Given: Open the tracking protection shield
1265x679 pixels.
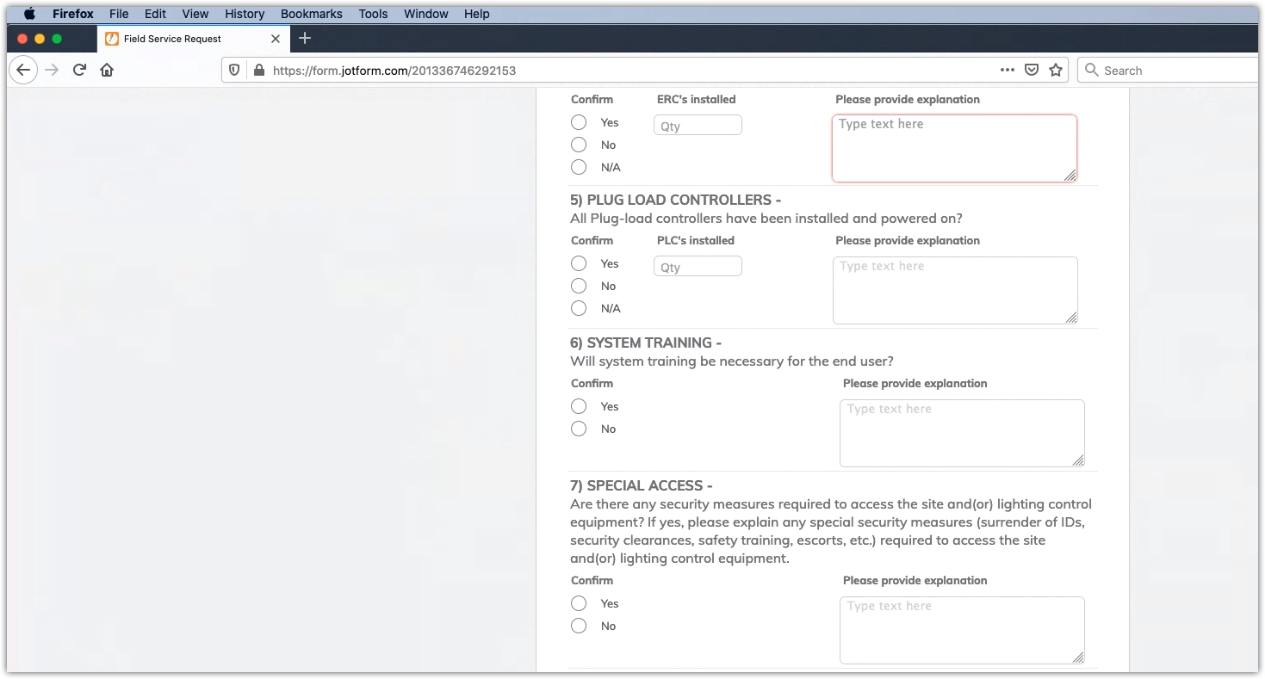Looking at the screenshot, I should tap(234, 70).
